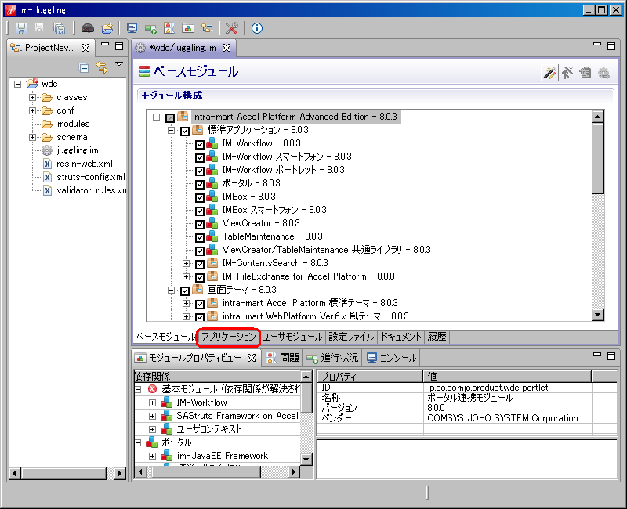Click the red error icon on 基本モジュール
This screenshot has height=509, width=627.
coord(152,388)
